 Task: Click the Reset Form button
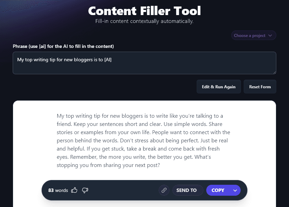[260, 87]
